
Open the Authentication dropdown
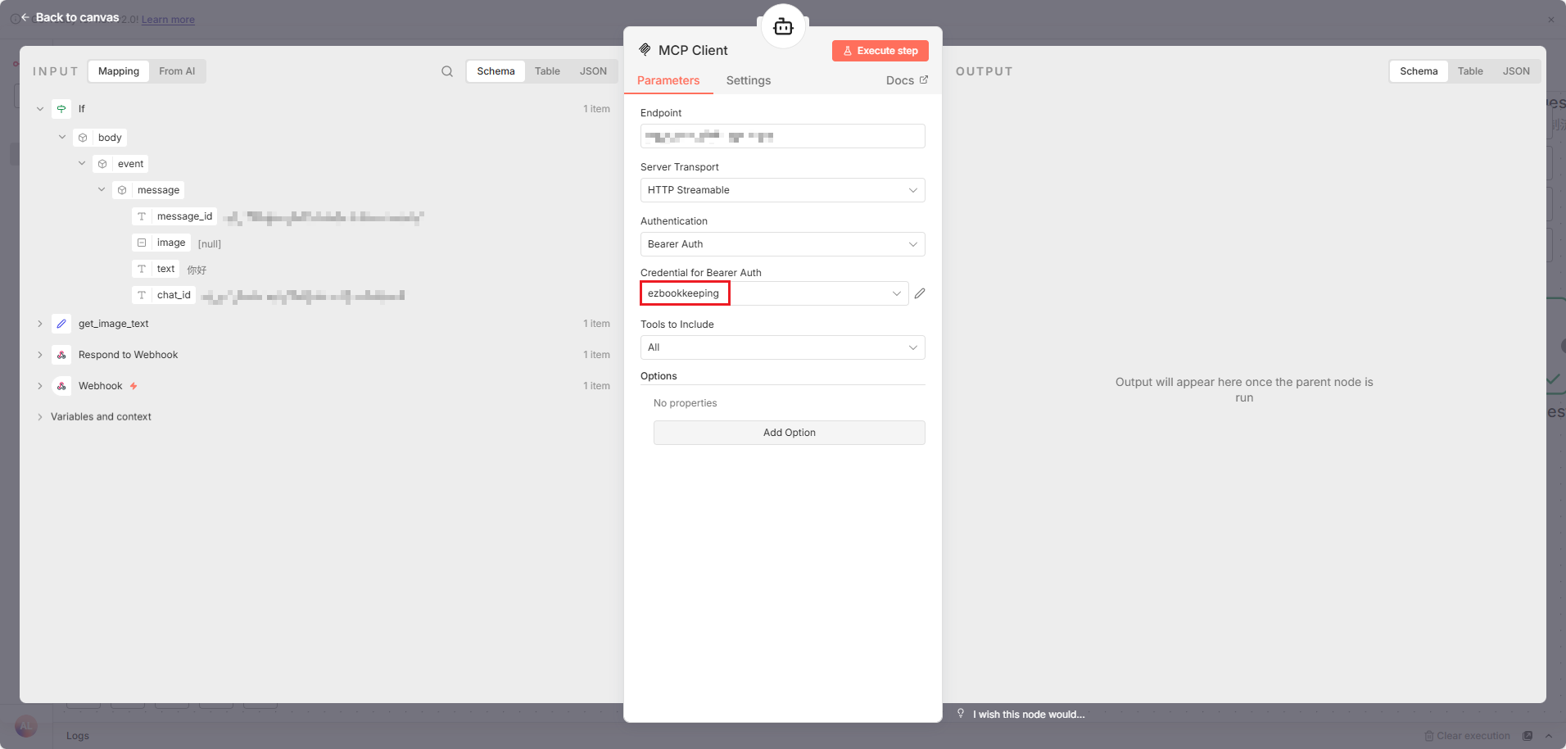pos(782,244)
